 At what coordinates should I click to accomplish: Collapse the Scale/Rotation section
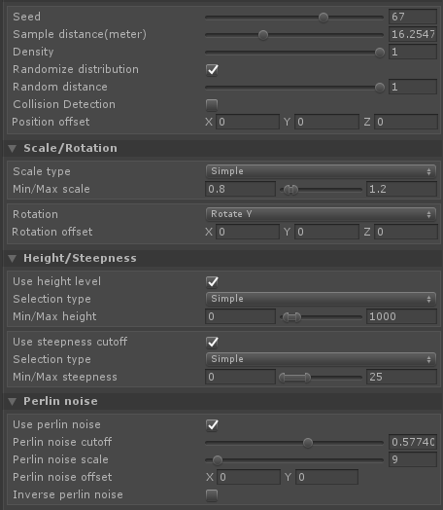[x=13, y=149]
